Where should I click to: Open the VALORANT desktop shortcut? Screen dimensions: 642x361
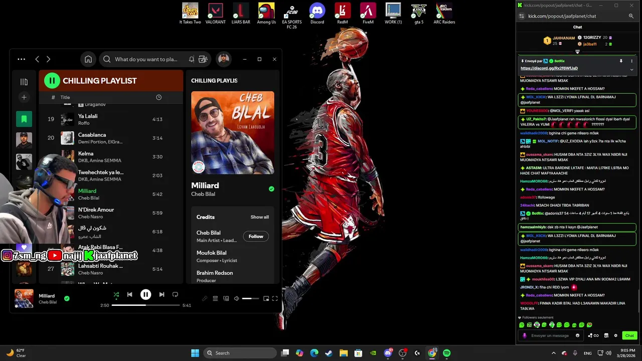[x=216, y=14]
